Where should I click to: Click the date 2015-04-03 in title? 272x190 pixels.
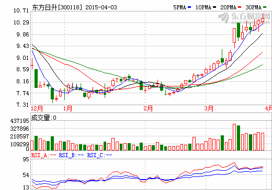(101, 7)
